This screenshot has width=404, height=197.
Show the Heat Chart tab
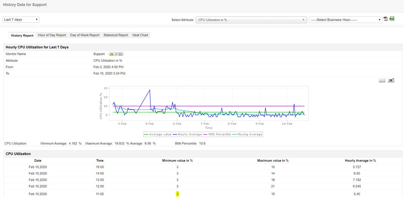click(x=140, y=35)
